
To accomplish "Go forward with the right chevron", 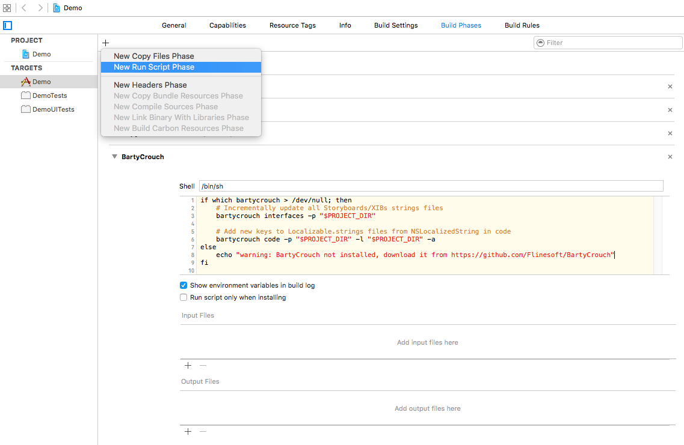I will [x=40, y=8].
